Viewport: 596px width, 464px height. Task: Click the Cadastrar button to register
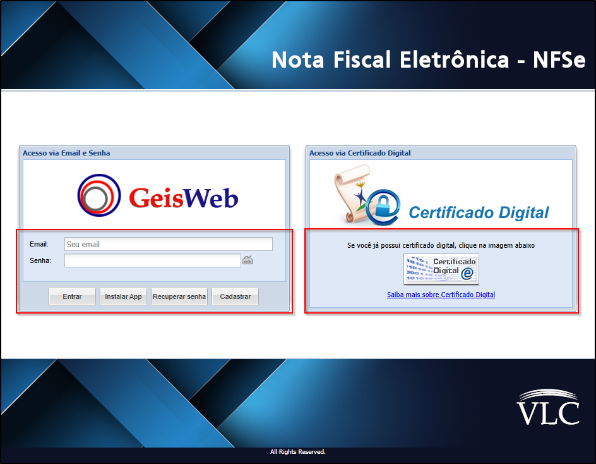235,296
